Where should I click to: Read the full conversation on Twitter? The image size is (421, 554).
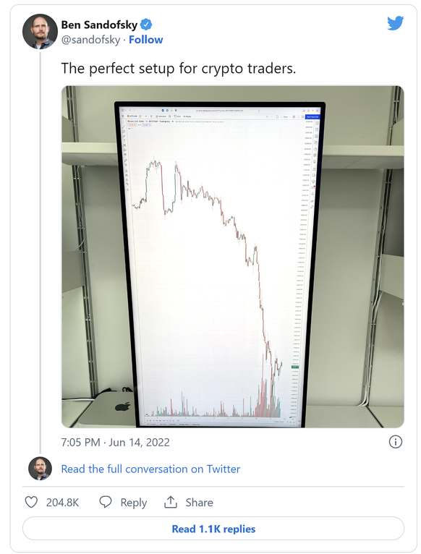150,469
